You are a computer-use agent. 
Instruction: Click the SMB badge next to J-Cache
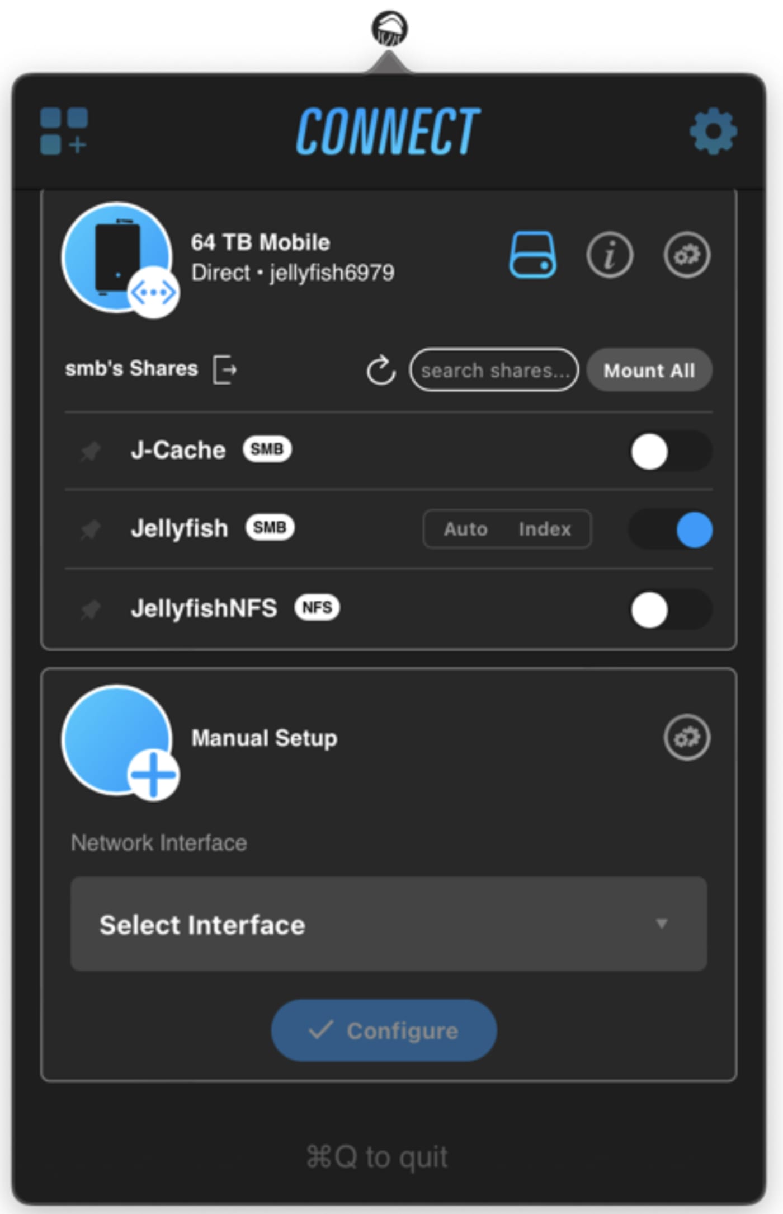coord(267,449)
